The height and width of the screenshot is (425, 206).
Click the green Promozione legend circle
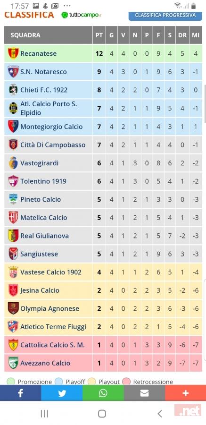11,382
